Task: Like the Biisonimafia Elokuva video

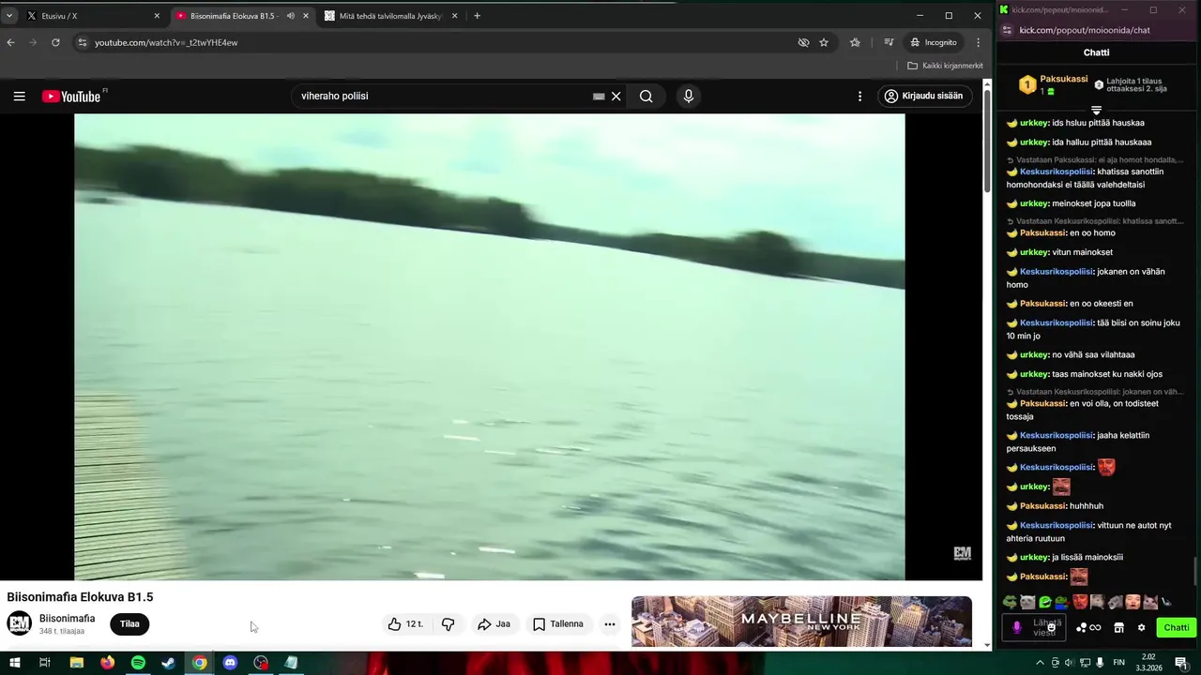Action: 406,623
